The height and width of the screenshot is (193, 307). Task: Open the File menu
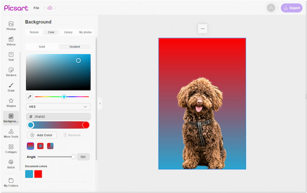click(36, 8)
